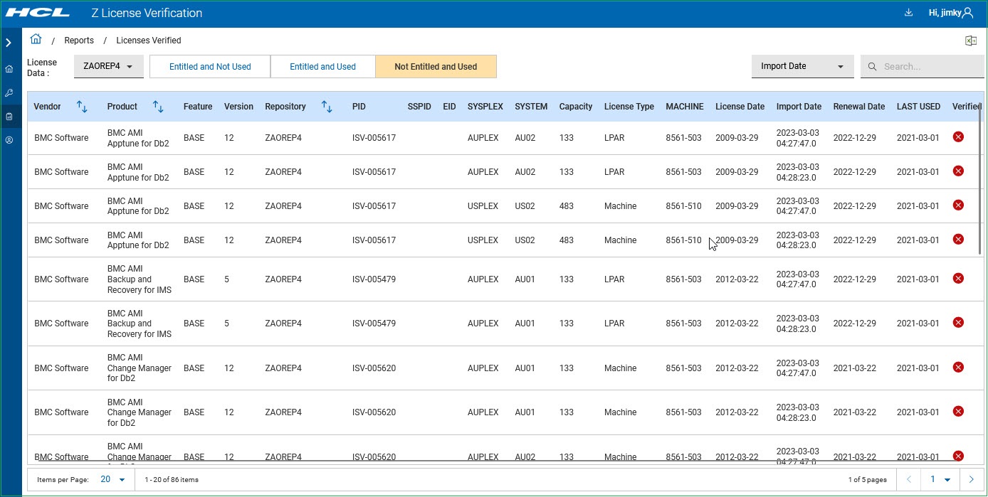
Task: Sort by Repository column arrows
Action: click(x=327, y=107)
